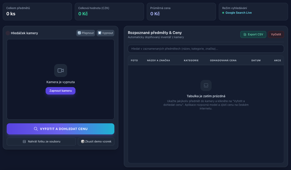Click the item search input field
This screenshot has height=170, width=291.
(206, 49)
